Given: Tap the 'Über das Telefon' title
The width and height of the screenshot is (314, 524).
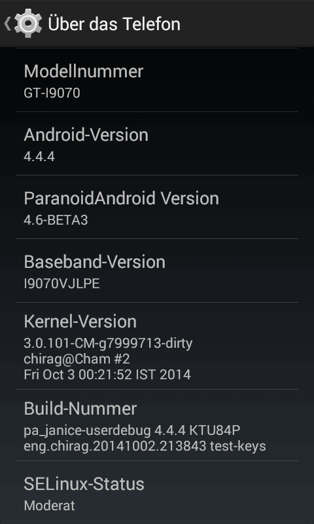Looking at the screenshot, I should click(x=114, y=24).
